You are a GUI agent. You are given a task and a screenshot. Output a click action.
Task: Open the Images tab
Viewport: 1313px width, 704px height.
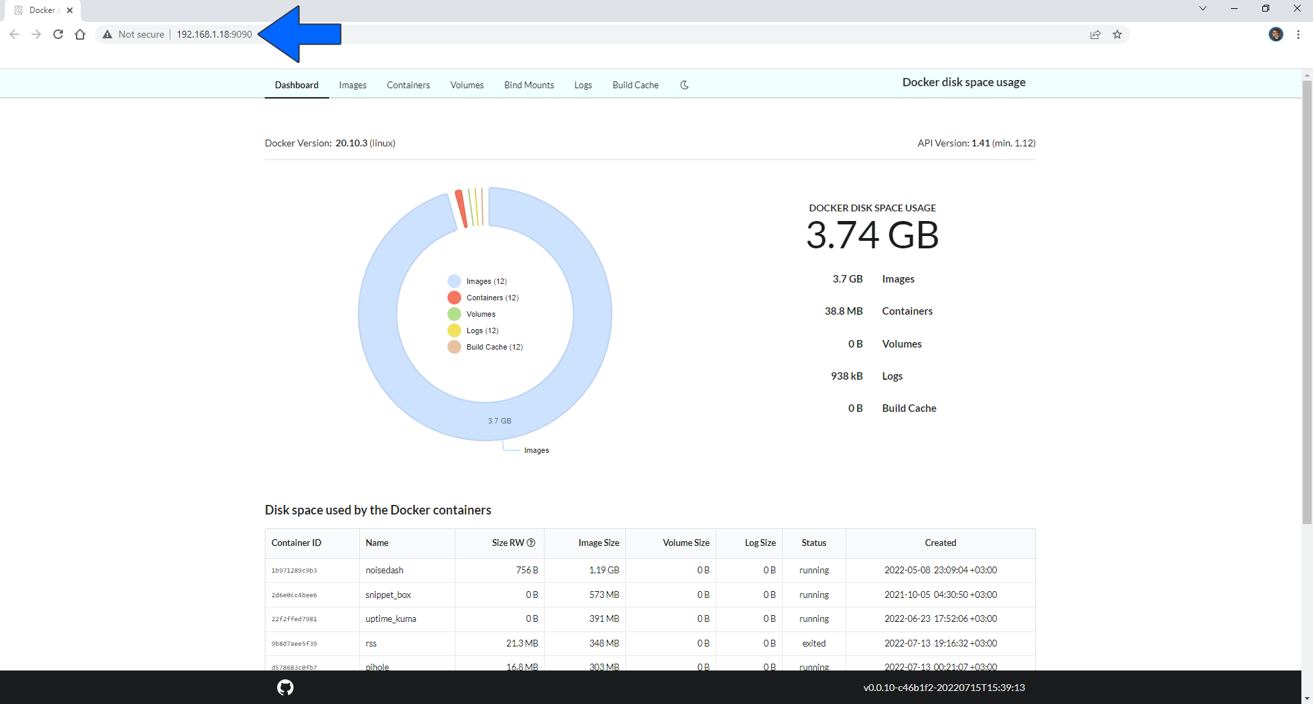click(353, 85)
